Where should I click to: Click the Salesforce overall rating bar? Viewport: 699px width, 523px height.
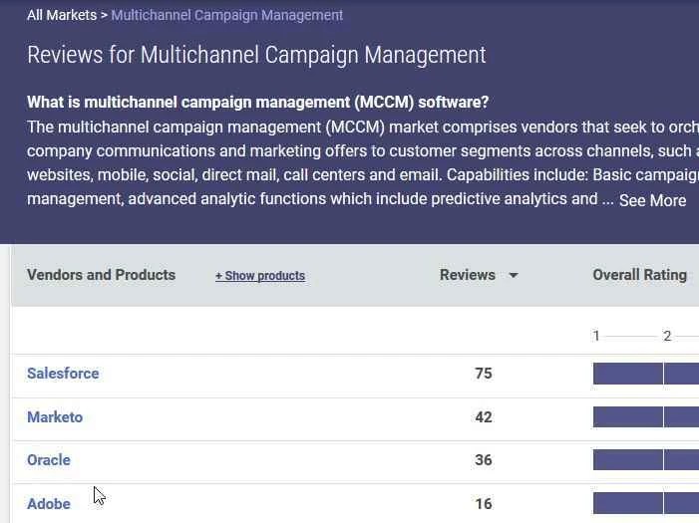point(645,374)
